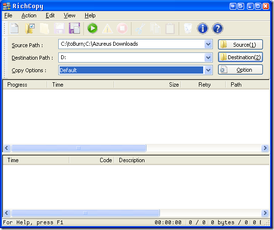Click second extra title bar button
The width and height of the screenshot is (274, 230).
[x=241, y=6]
